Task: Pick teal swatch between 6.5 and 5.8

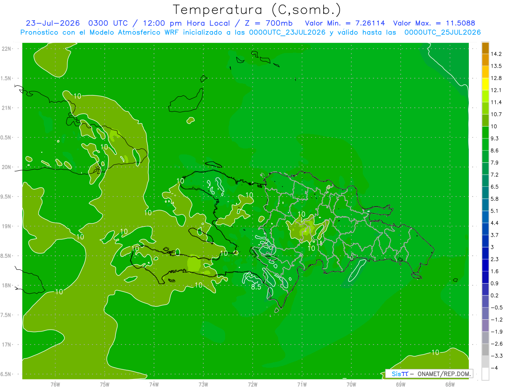Action: pos(485,193)
